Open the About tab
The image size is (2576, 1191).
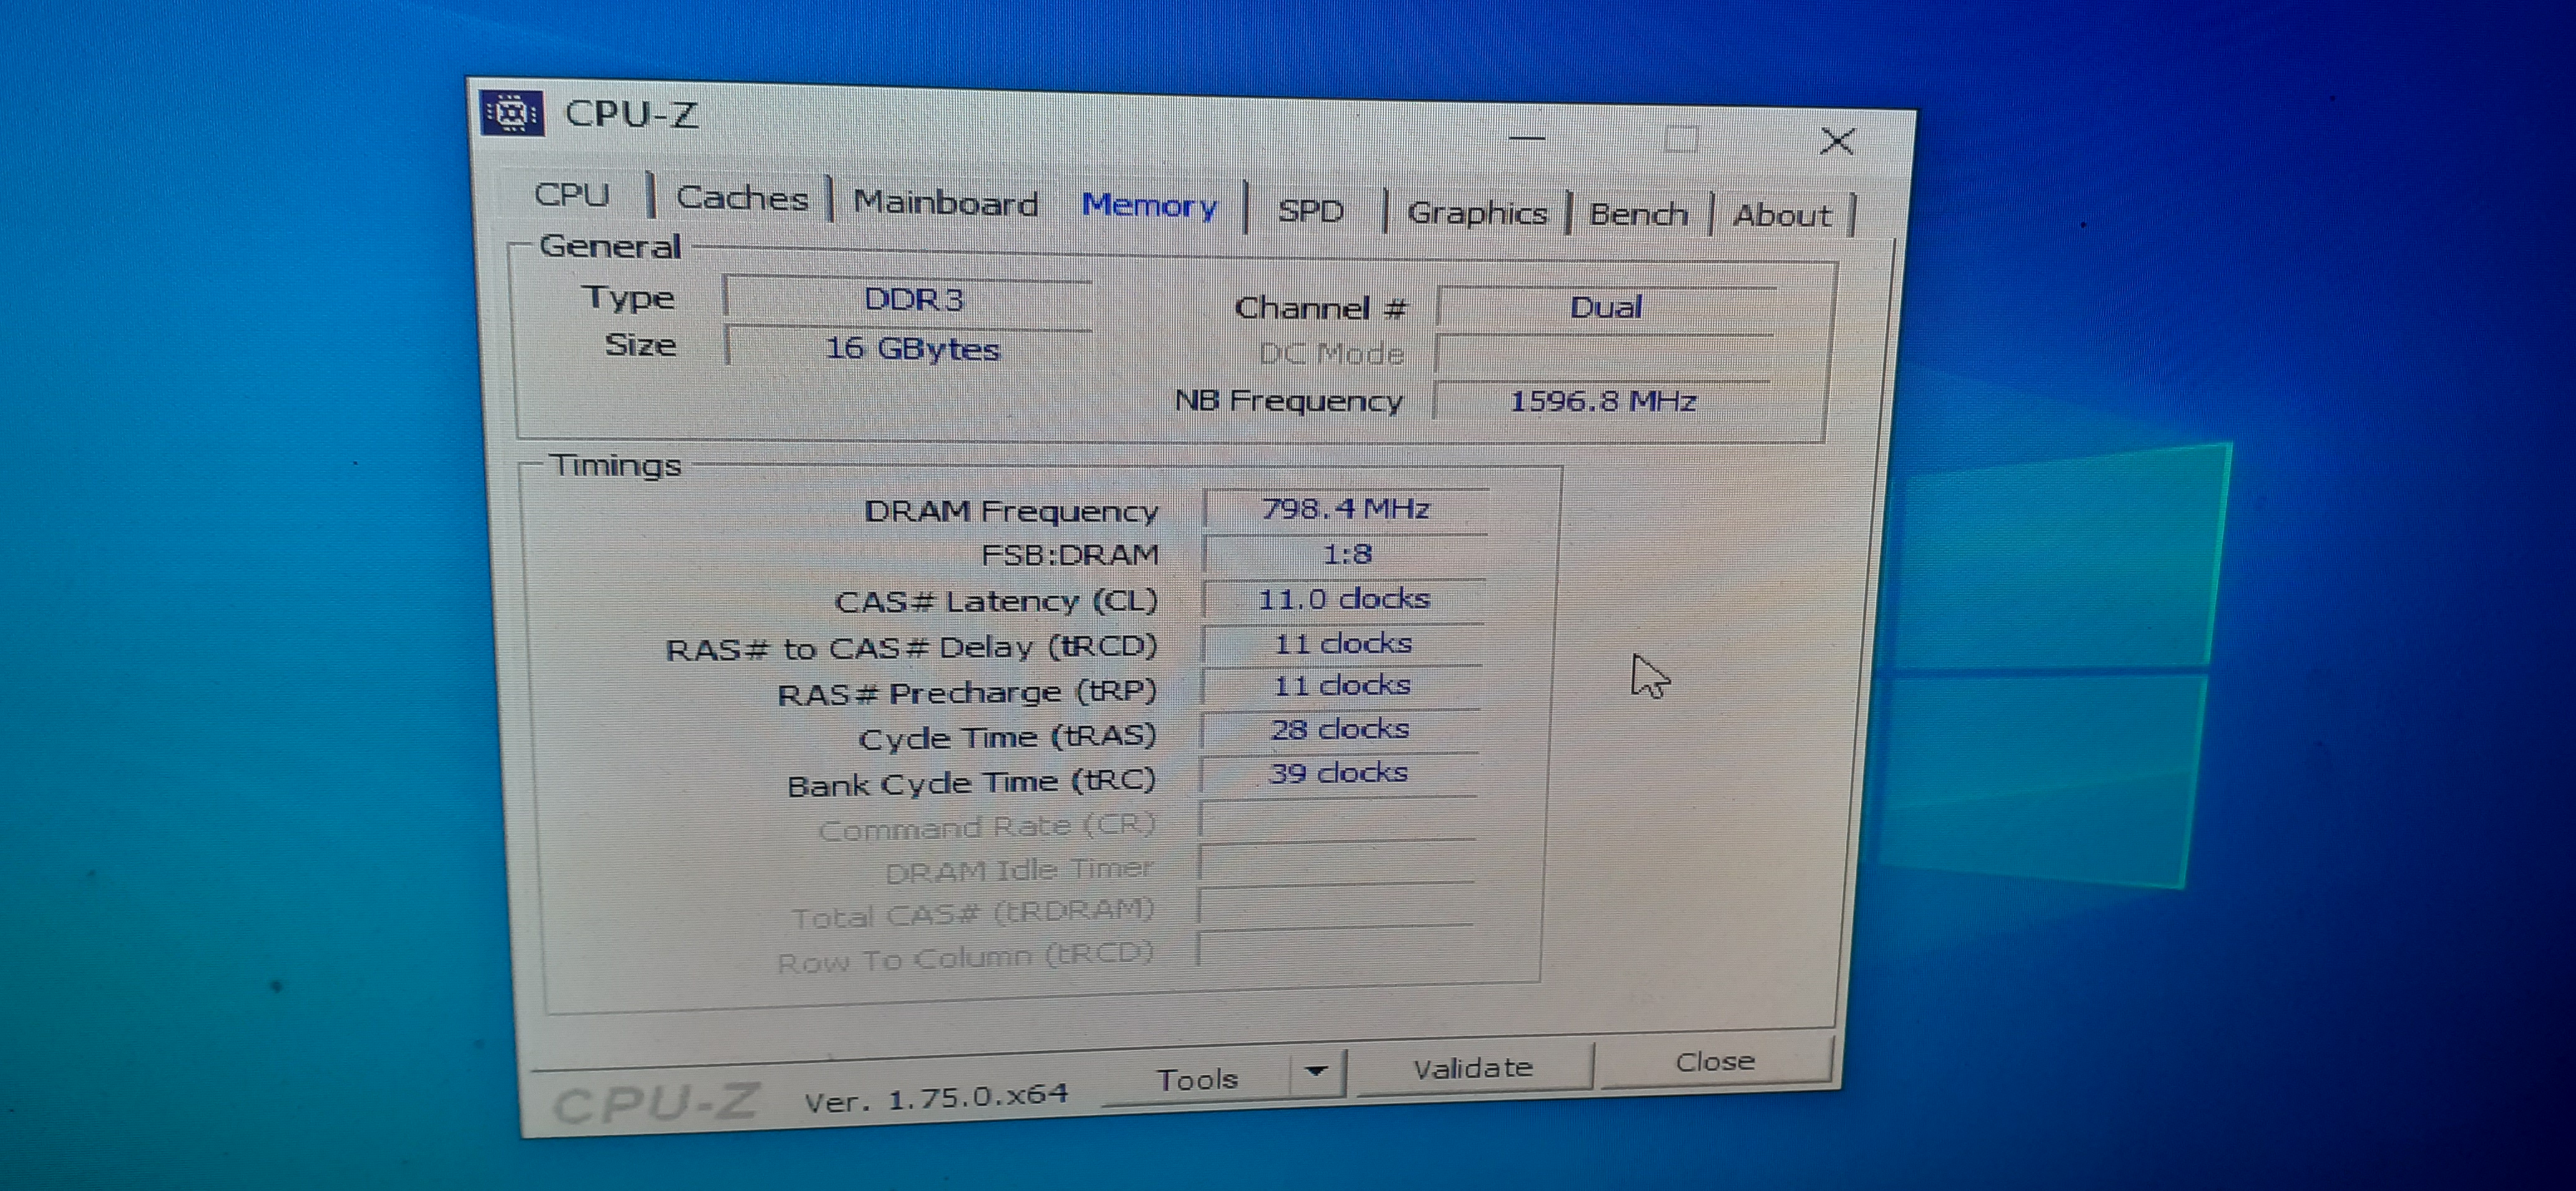pos(1782,216)
